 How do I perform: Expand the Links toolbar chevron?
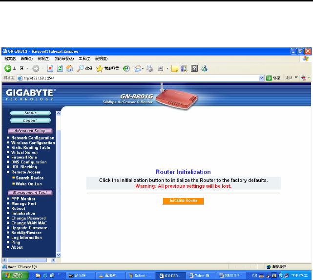(296, 77)
